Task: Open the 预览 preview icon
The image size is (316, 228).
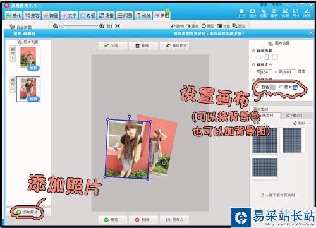Action: coord(239,26)
